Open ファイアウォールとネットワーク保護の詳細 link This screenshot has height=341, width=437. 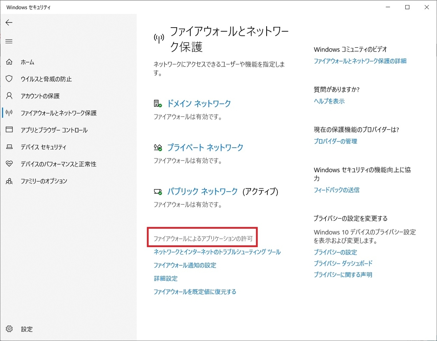360,61
